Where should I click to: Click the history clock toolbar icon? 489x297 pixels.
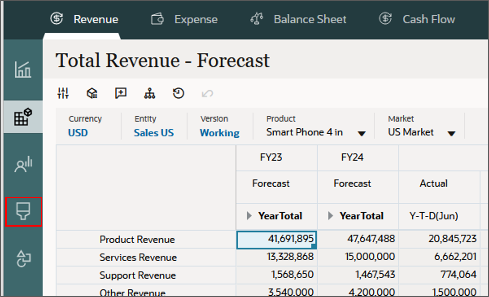(x=178, y=93)
